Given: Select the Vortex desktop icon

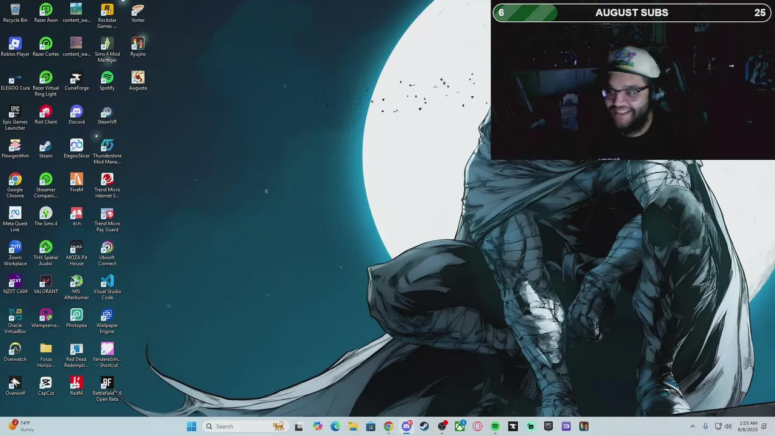Looking at the screenshot, I should pos(138,13).
